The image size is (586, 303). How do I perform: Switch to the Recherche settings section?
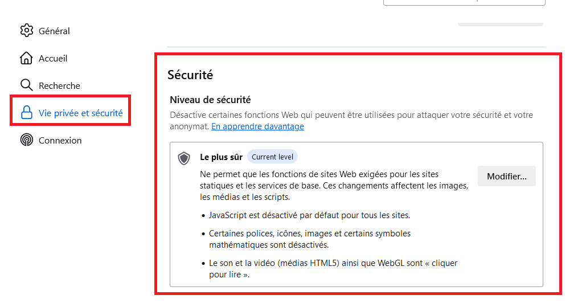59,85
